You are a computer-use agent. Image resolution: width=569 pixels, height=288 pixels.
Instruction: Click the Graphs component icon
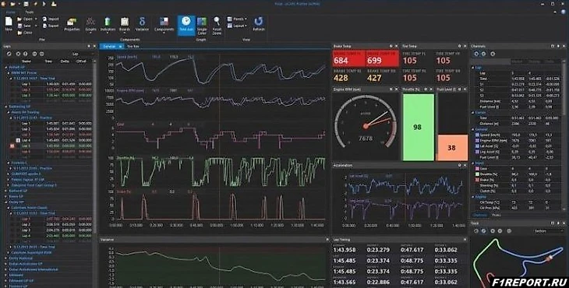pos(90,22)
